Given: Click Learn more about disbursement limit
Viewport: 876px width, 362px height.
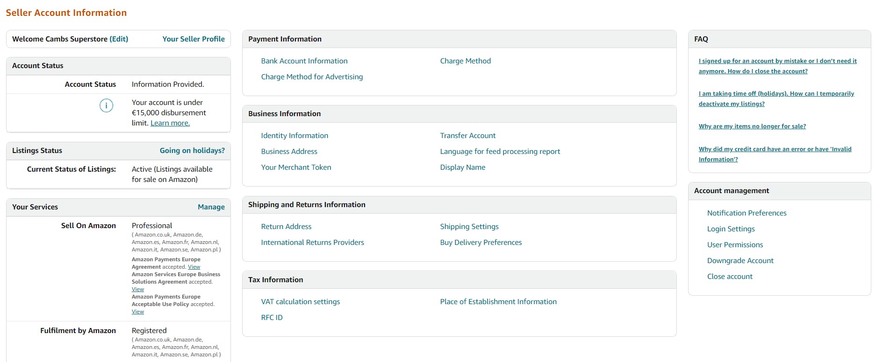Looking at the screenshot, I should [170, 123].
